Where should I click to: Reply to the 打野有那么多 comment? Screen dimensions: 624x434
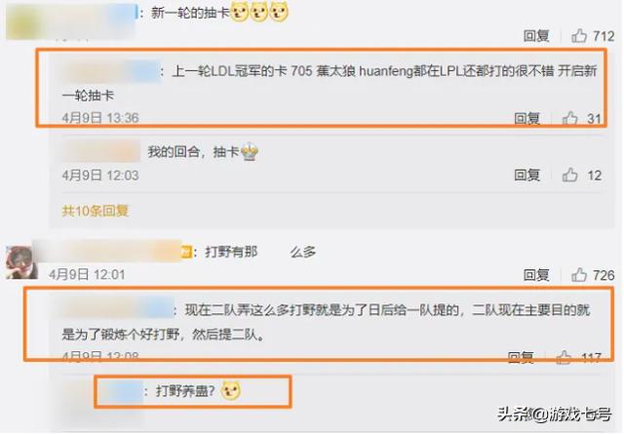tap(536, 275)
